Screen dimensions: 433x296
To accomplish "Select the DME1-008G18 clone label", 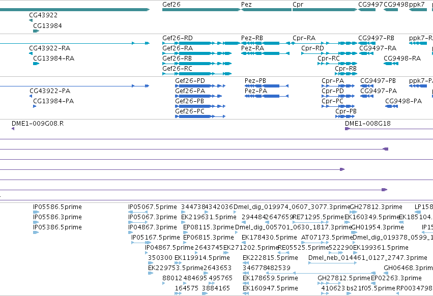I will pos(368,124).
